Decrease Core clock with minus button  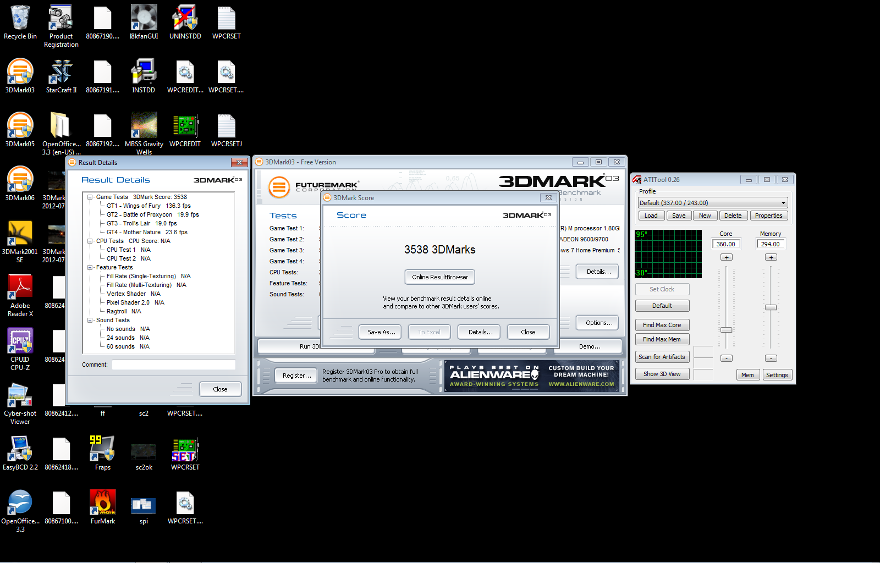[727, 358]
